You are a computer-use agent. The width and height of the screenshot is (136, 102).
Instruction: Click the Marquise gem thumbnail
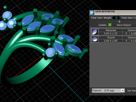(95, 32)
